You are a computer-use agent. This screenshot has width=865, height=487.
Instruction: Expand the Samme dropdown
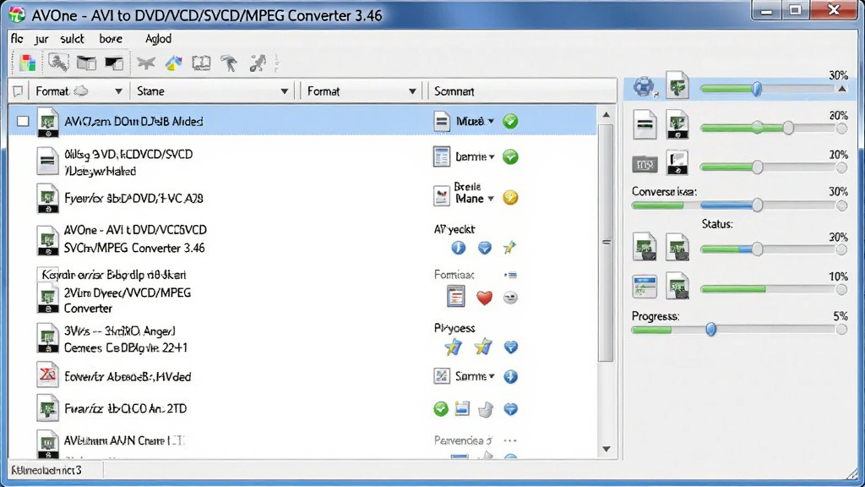click(x=492, y=376)
